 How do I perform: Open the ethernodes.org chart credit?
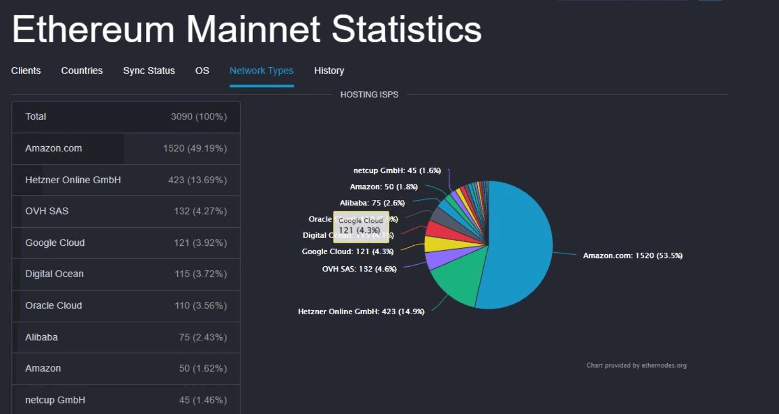coord(636,365)
